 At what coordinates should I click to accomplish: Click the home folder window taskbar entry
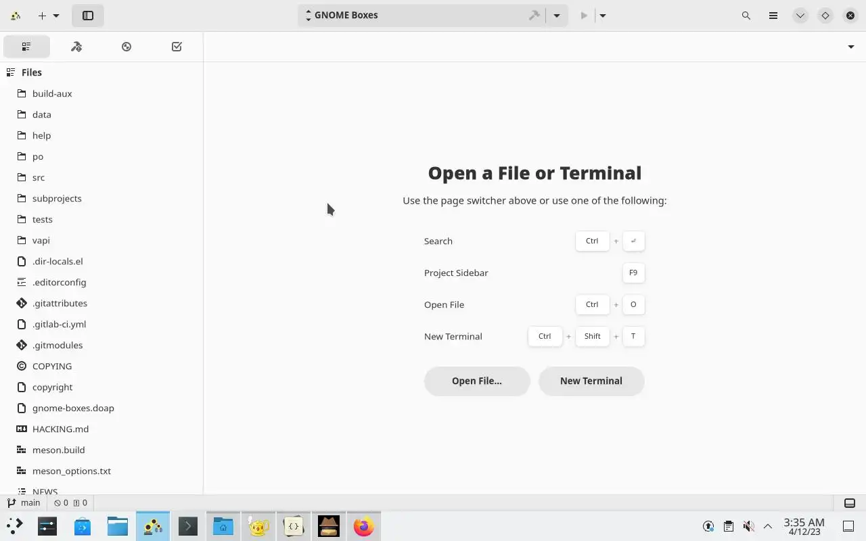[223, 525]
